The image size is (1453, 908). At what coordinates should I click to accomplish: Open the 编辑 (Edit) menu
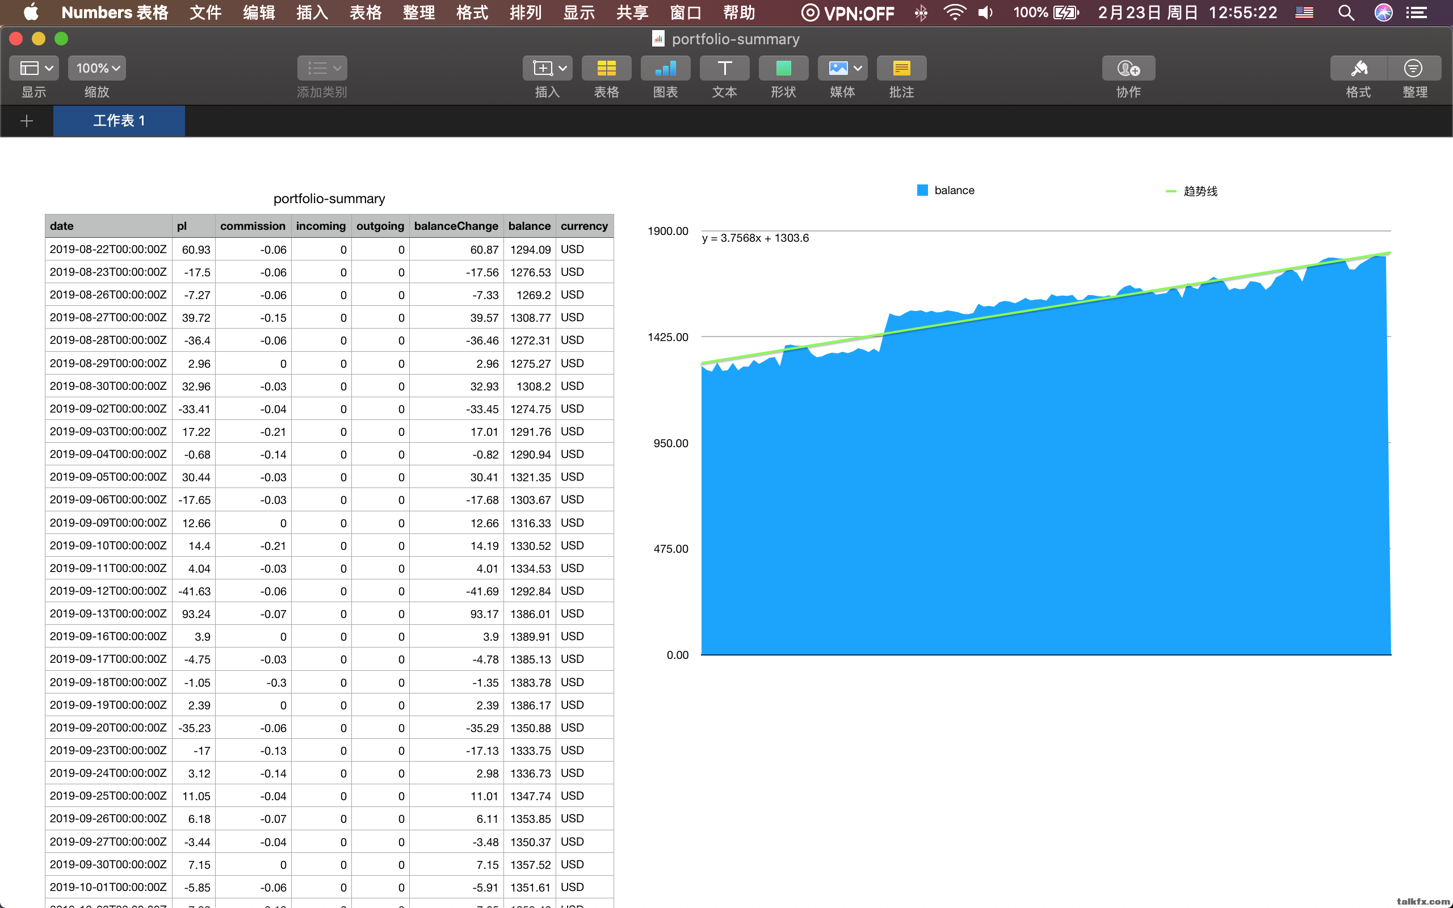click(x=259, y=12)
